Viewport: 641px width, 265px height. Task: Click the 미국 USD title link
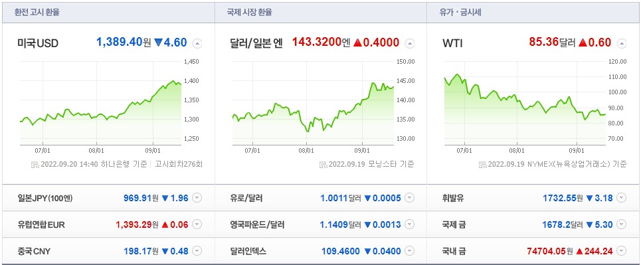pos(38,43)
